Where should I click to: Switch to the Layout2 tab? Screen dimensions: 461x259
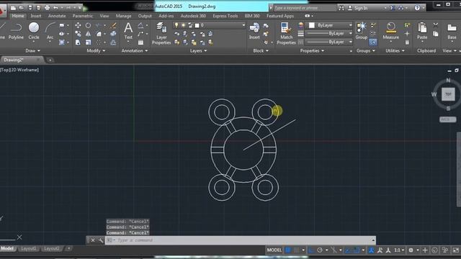pos(51,249)
